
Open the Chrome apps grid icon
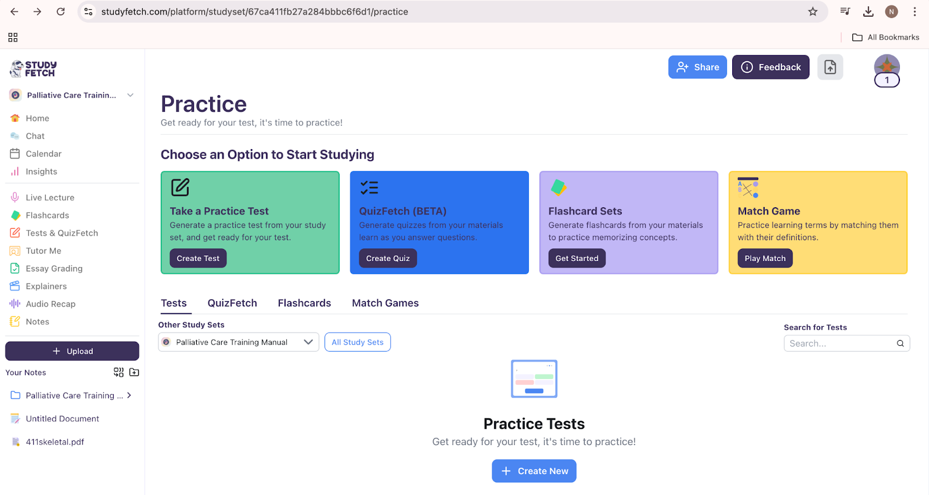[x=13, y=37]
